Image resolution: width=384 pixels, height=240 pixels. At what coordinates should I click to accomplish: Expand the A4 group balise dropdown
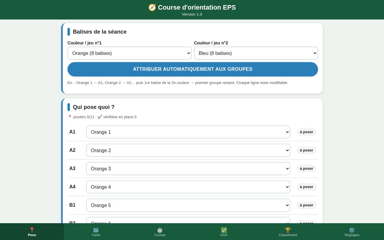(188, 187)
